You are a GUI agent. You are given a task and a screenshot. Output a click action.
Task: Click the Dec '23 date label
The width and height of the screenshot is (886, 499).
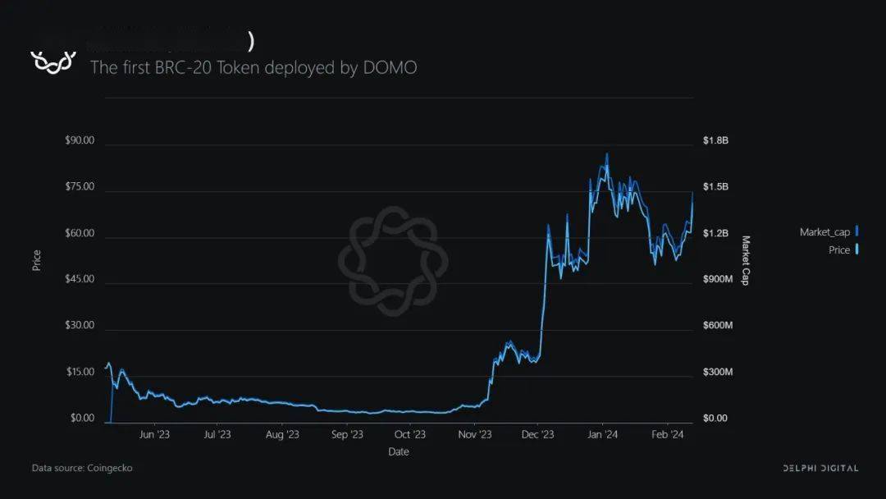537,434
